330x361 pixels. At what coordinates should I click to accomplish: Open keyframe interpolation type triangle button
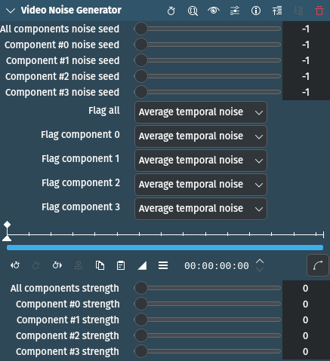coord(142,265)
